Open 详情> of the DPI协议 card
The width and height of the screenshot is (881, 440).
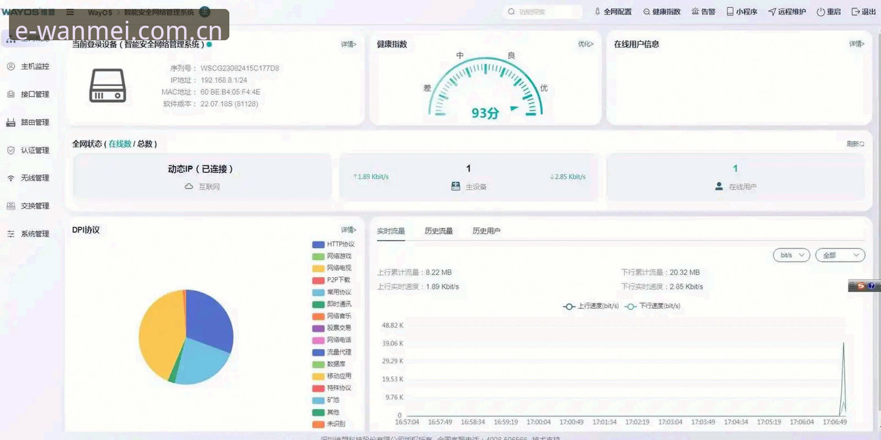click(x=348, y=230)
